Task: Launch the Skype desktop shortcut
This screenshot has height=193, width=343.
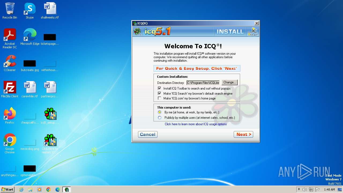Action: click(30, 11)
